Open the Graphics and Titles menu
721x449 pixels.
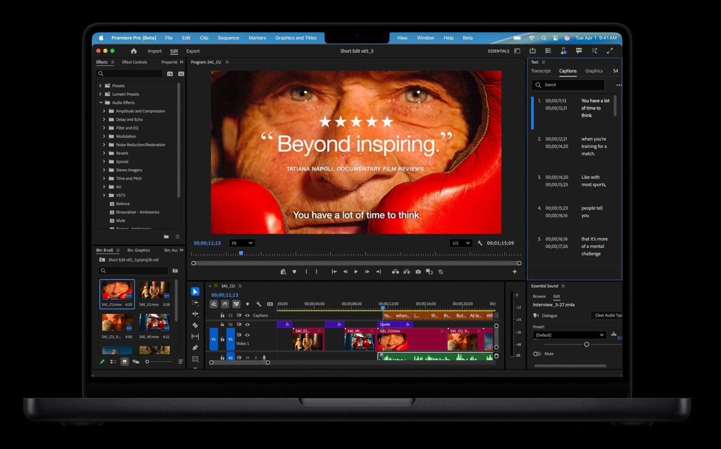click(x=296, y=38)
